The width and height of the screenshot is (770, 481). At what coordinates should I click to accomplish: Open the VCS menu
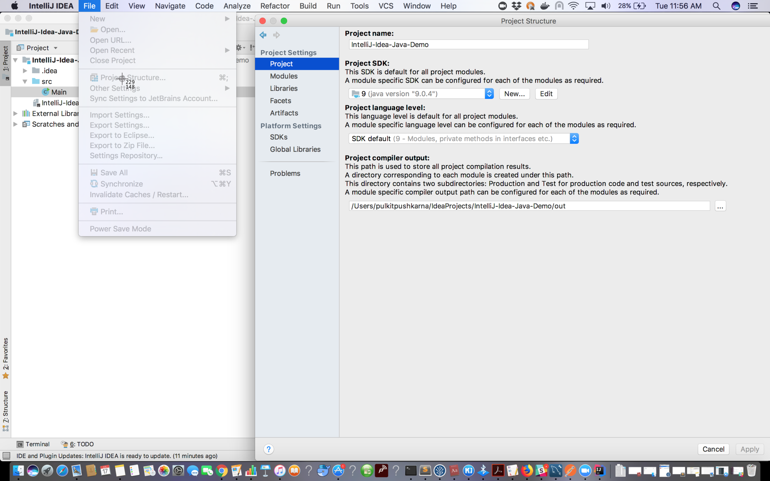click(x=386, y=6)
